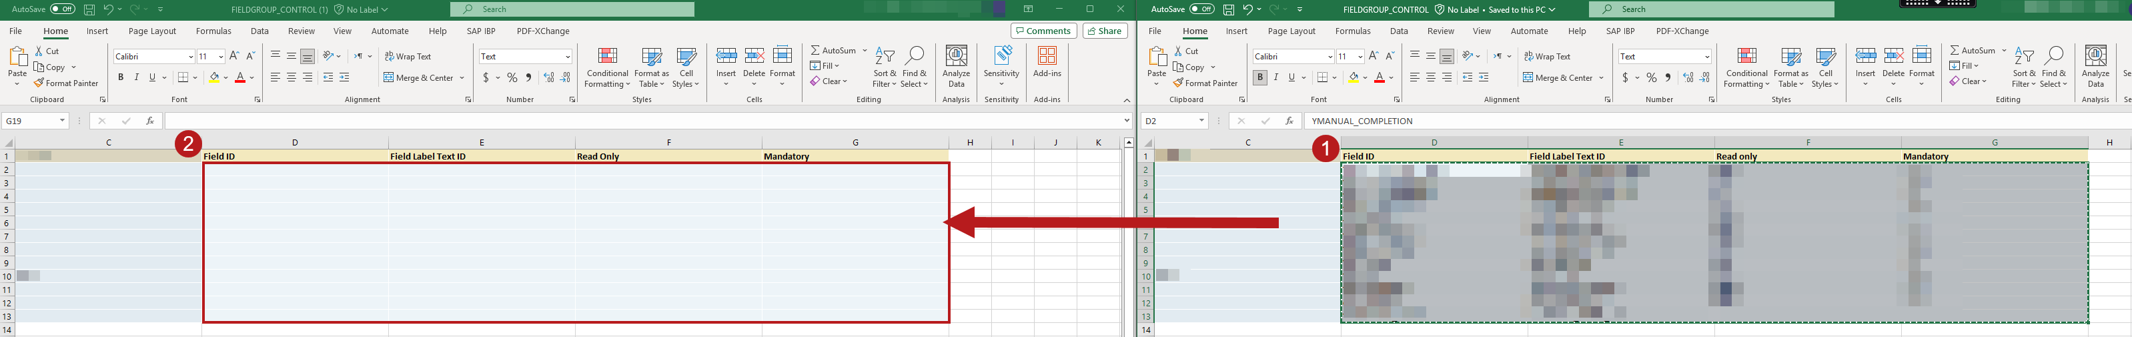Image resolution: width=2132 pixels, height=337 pixels.
Task: Expand the Text number format dropdown in right window
Action: pos(1708,56)
